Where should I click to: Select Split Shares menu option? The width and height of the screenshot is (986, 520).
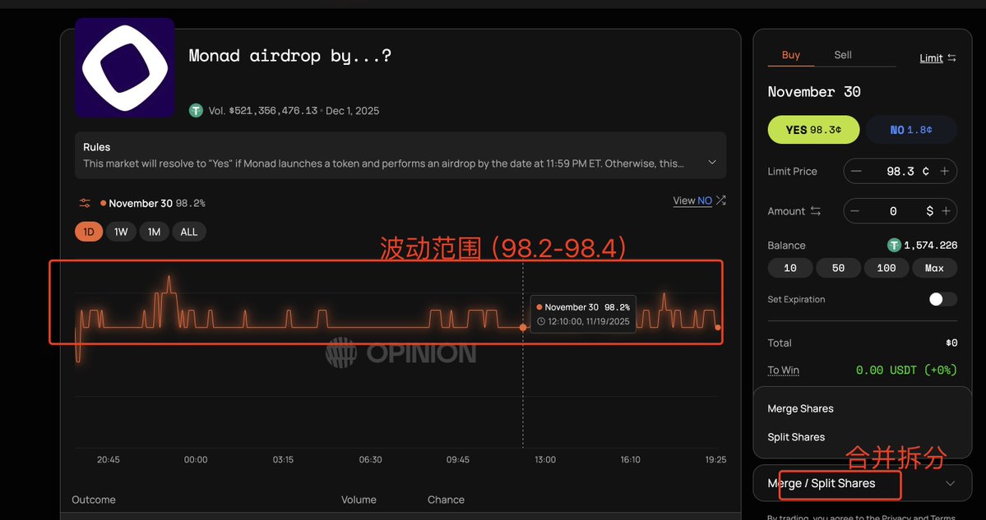(796, 437)
